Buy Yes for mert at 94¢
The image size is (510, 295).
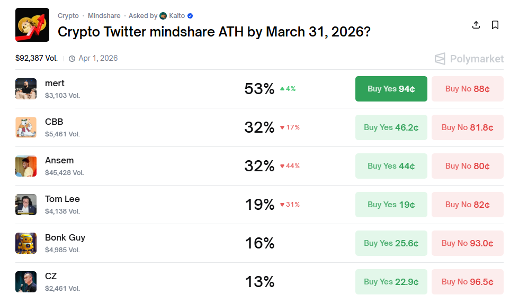tap(391, 89)
